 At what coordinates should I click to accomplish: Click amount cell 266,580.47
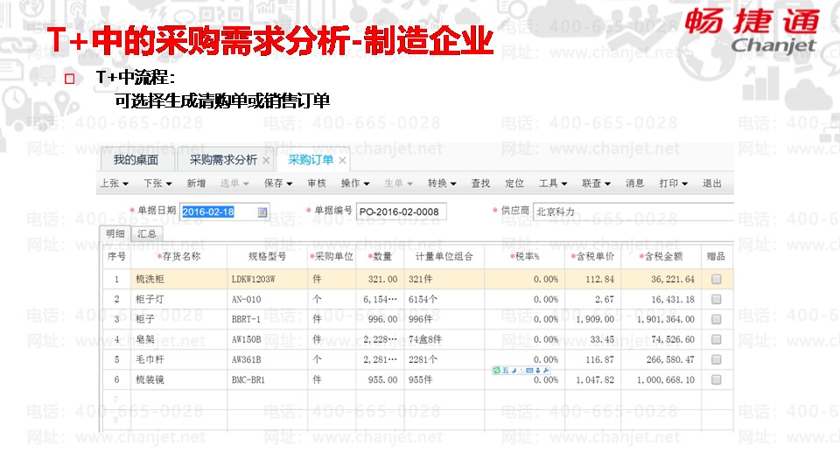click(x=661, y=359)
